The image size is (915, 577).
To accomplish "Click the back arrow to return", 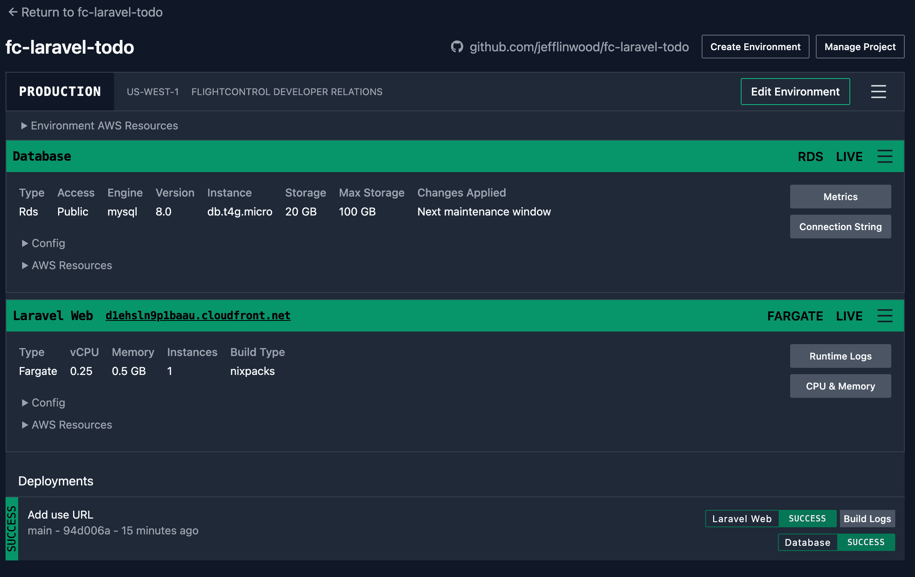I will click(13, 12).
